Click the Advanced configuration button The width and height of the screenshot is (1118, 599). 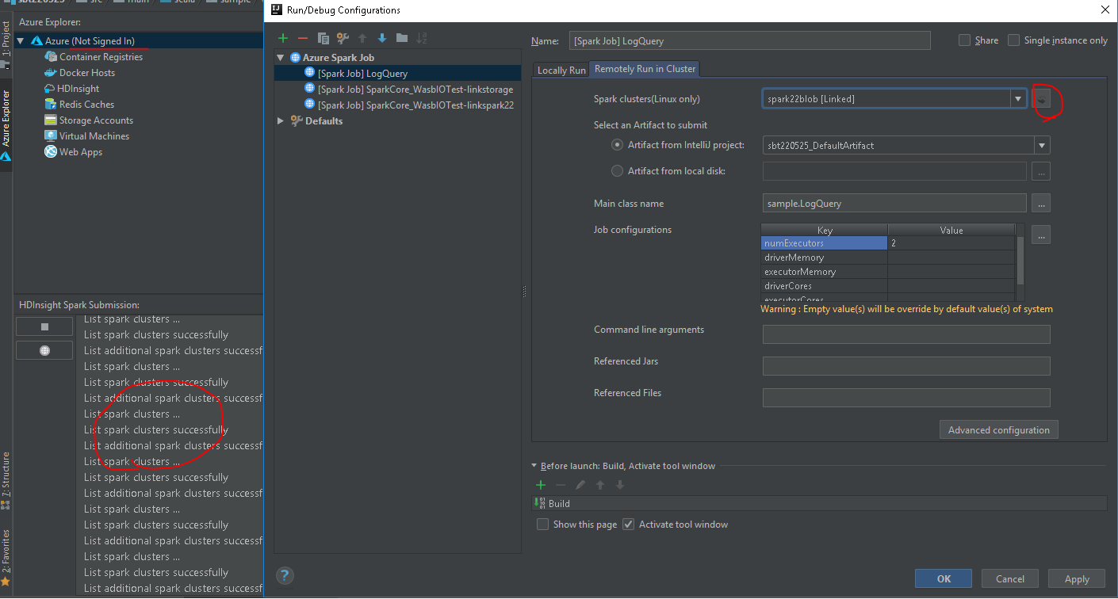(998, 429)
